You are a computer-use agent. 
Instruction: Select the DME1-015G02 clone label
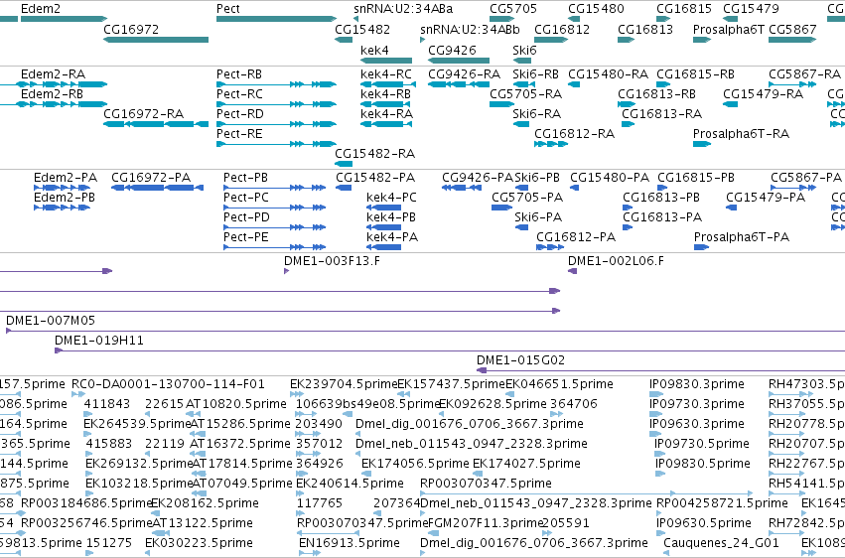520,359
